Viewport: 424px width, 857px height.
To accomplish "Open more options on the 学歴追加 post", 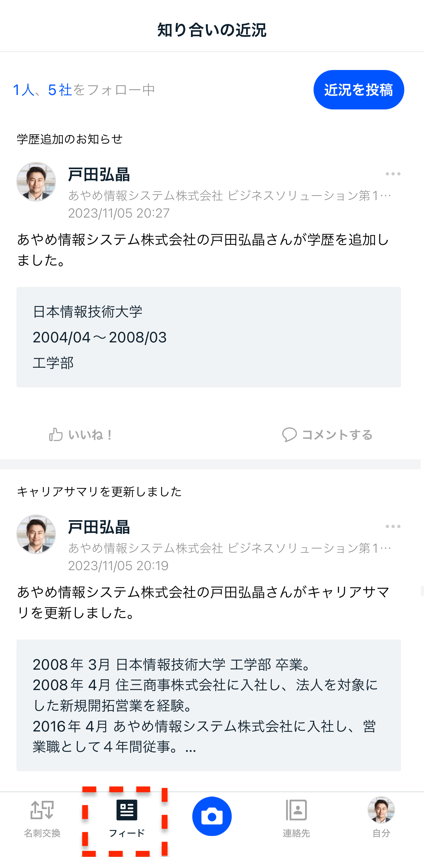I will 393,174.
